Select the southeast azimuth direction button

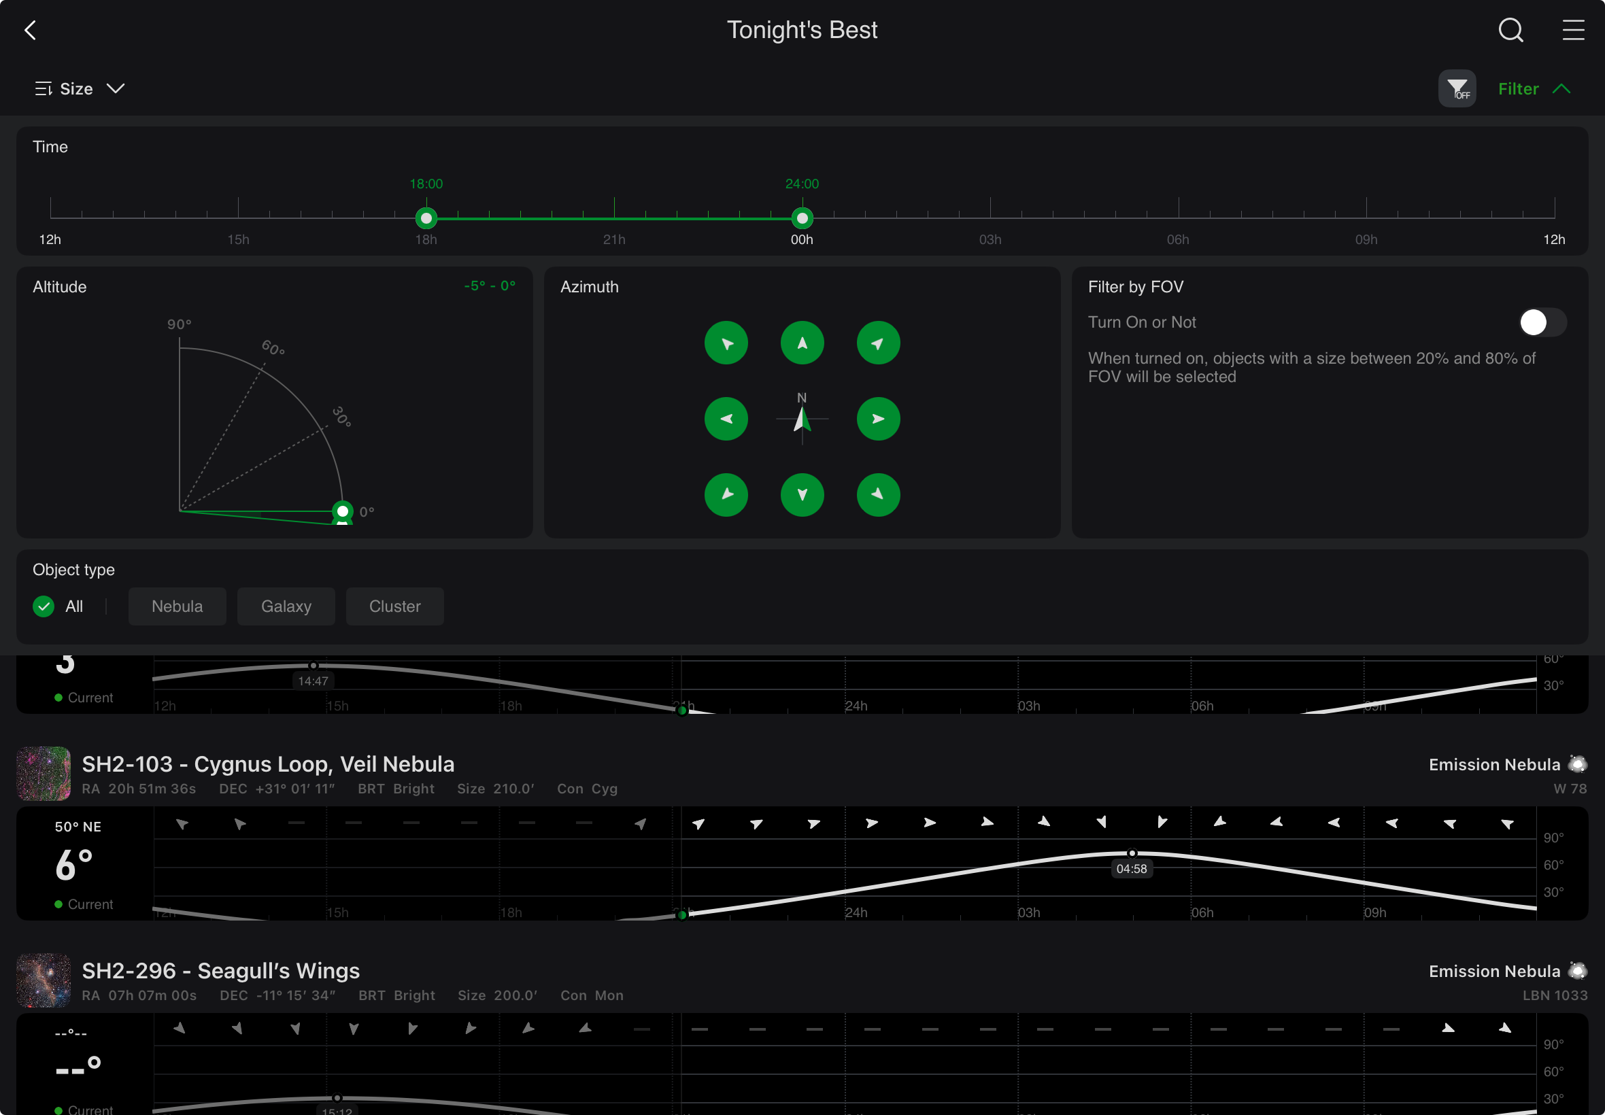tap(878, 496)
